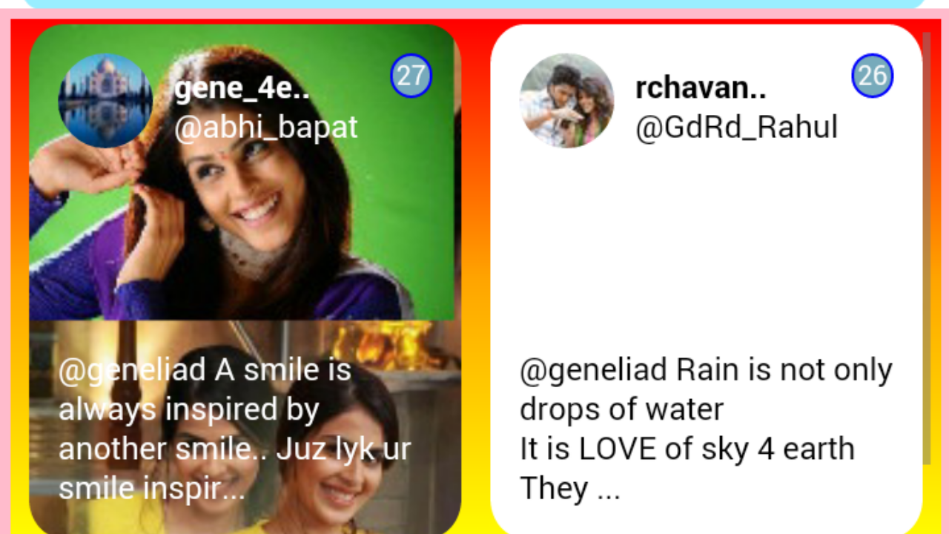Open the Taj Mahal profile avatar
The width and height of the screenshot is (949, 534).
point(105,101)
